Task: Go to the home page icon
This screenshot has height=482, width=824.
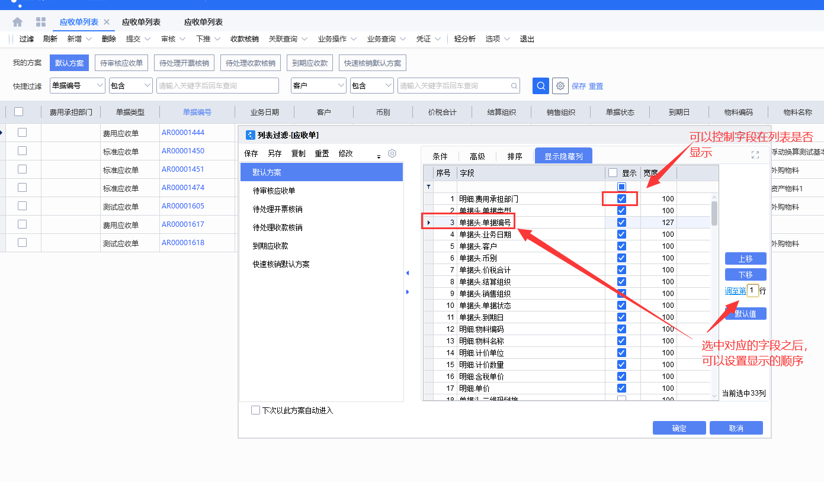Action: tap(18, 22)
